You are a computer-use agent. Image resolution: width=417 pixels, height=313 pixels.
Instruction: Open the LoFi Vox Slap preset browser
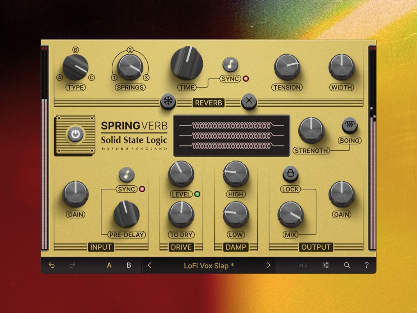tap(209, 265)
